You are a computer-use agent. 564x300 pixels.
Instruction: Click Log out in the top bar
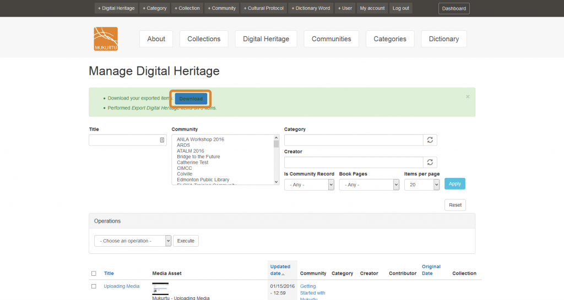tap(401, 8)
